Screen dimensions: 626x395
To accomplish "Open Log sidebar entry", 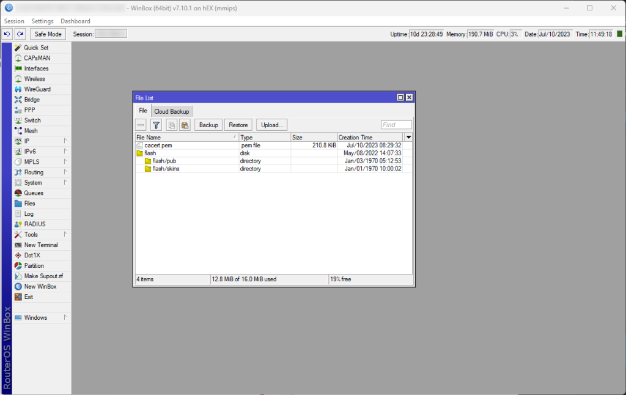I will point(42,213).
